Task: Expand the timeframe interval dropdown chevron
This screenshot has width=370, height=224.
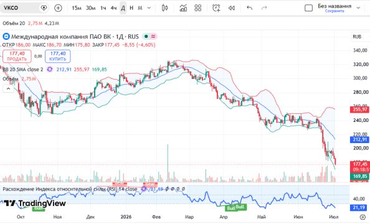Action: pyautogui.click(x=149, y=8)
